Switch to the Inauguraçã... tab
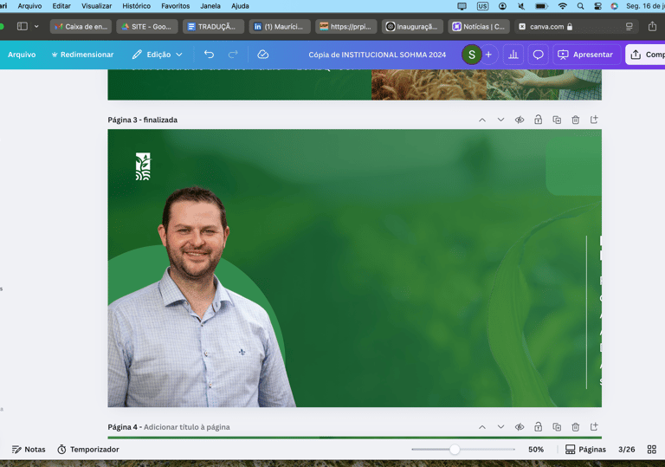This screenshot has height=467, width=665. (412, 26)
